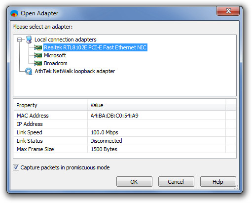Cancel the Open Adapter dialog
The image size is (252, 203).
tap(176, 182)
